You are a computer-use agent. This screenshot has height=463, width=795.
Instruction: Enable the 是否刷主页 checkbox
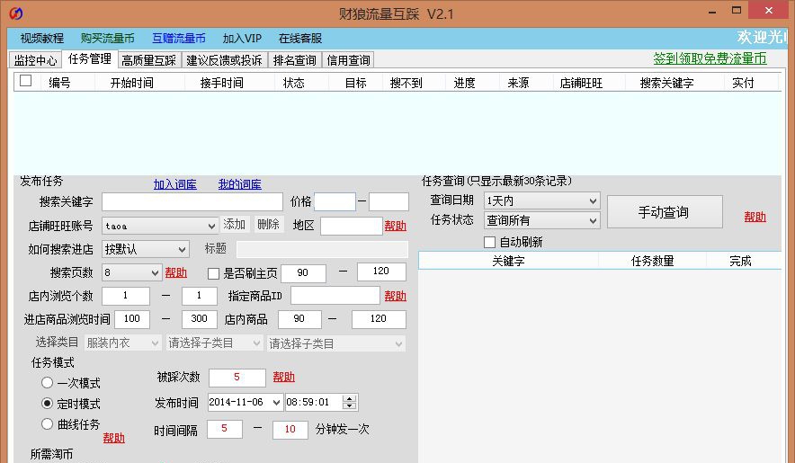pos(213,274)
